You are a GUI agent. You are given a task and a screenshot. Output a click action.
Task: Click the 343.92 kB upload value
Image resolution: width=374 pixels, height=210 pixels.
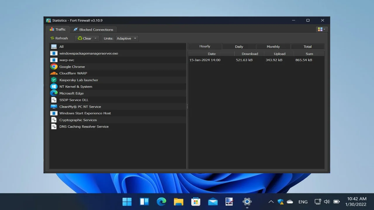tap(274, 60)
